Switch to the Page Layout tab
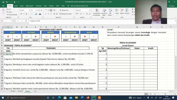The width and height of the screenshot is (177, 100). click(30, 6)
